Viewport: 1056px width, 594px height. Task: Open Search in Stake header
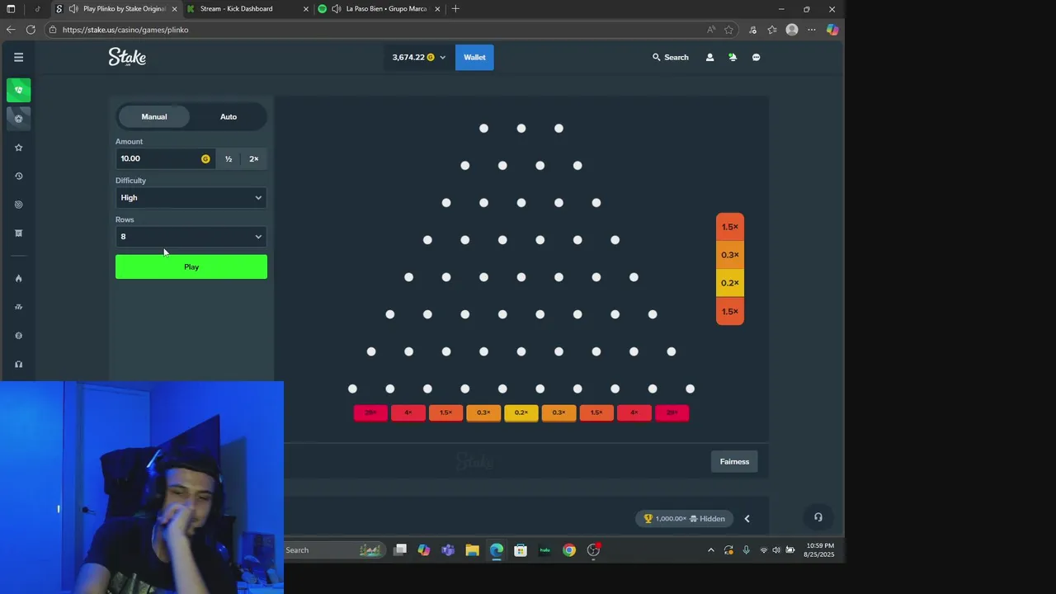(x=670, y=57)
